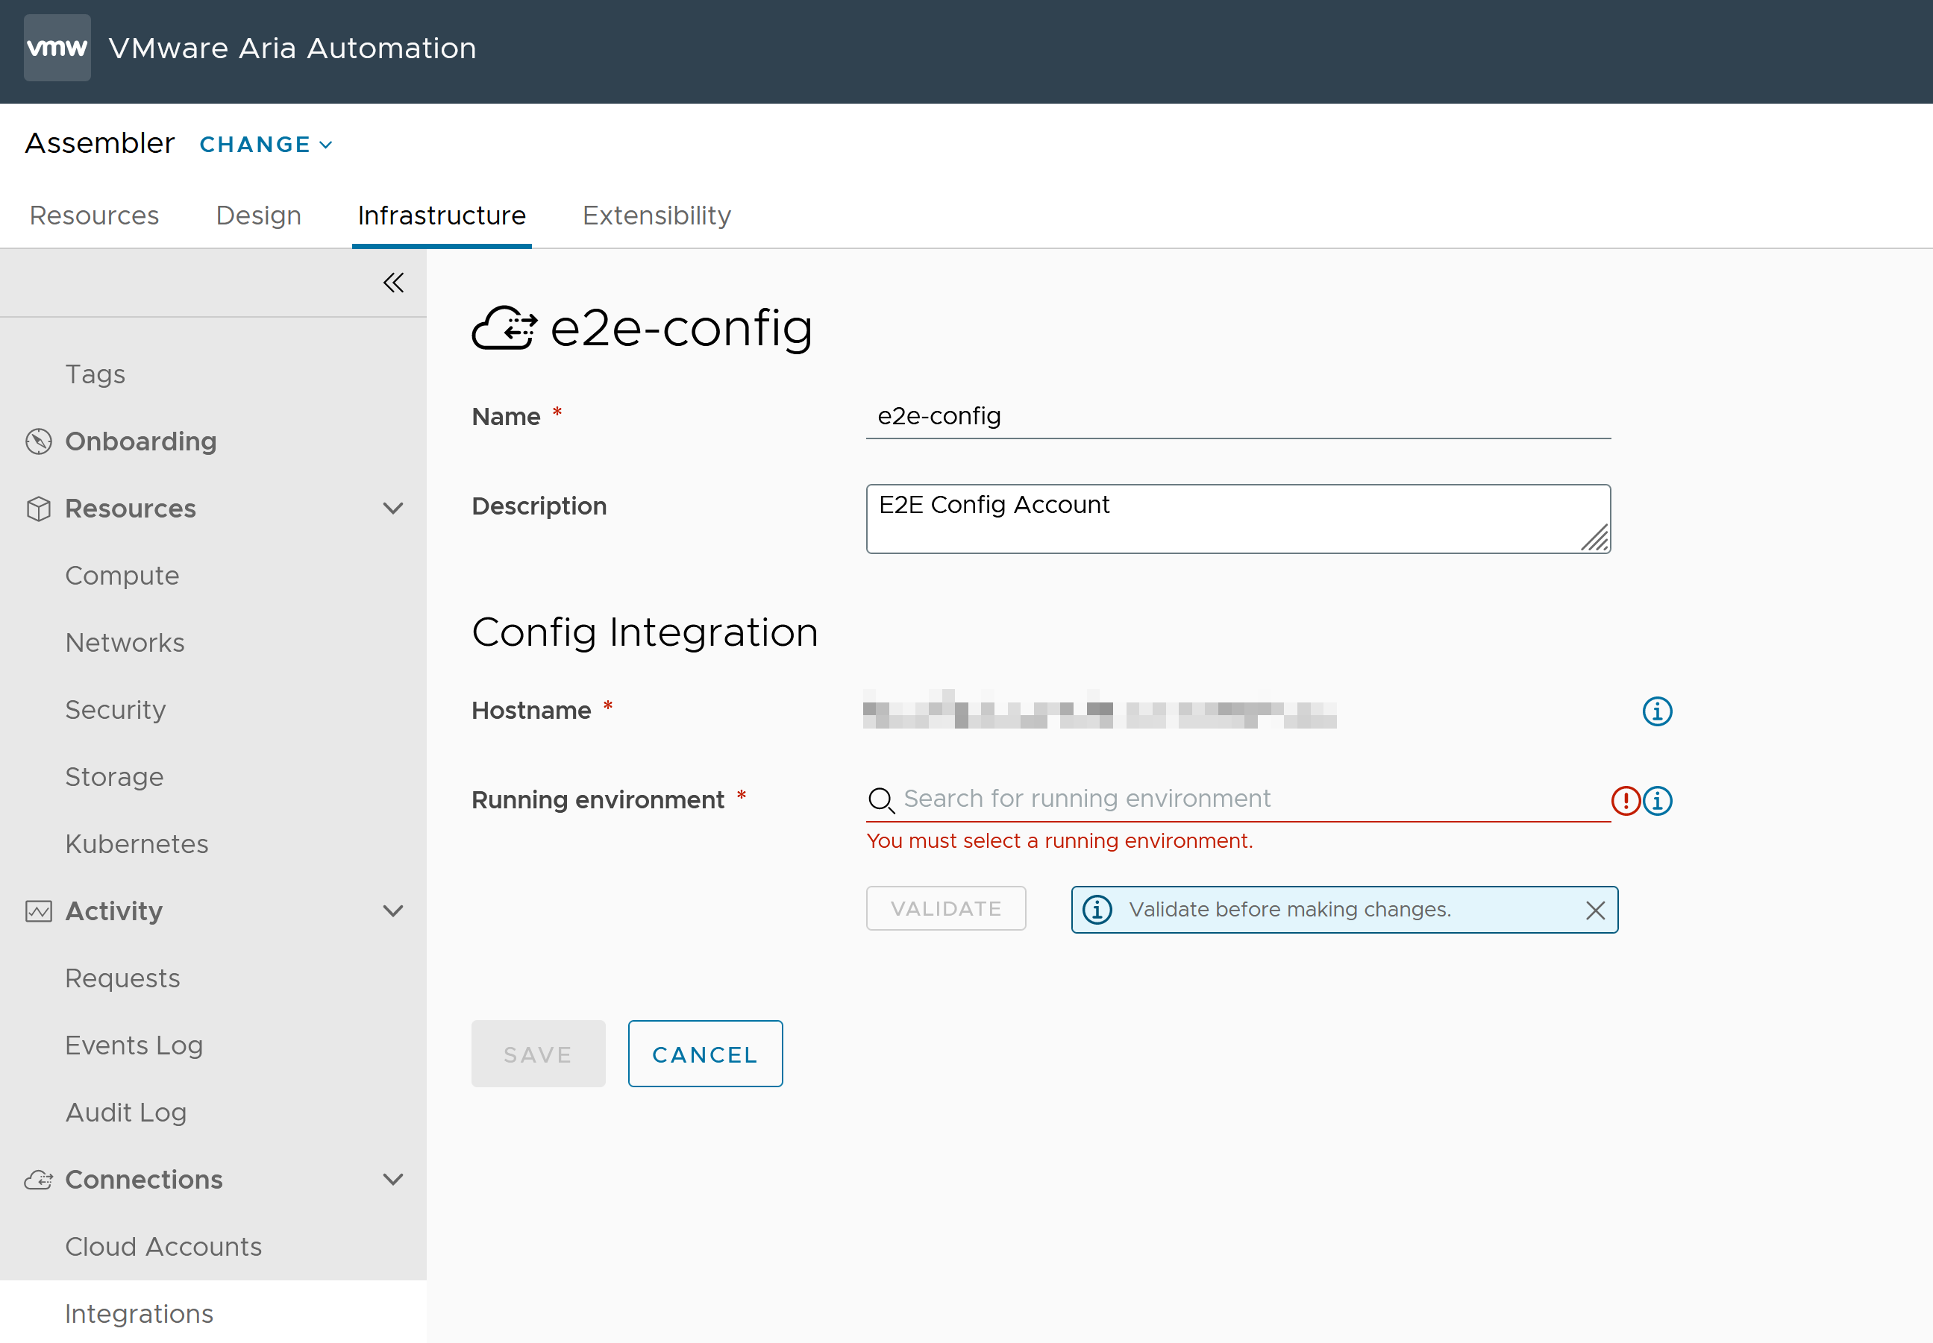This screenshot has height=1343, width=1933.
Task: Click the search icon in Running environment field
Action: click(x=881, y=800)
